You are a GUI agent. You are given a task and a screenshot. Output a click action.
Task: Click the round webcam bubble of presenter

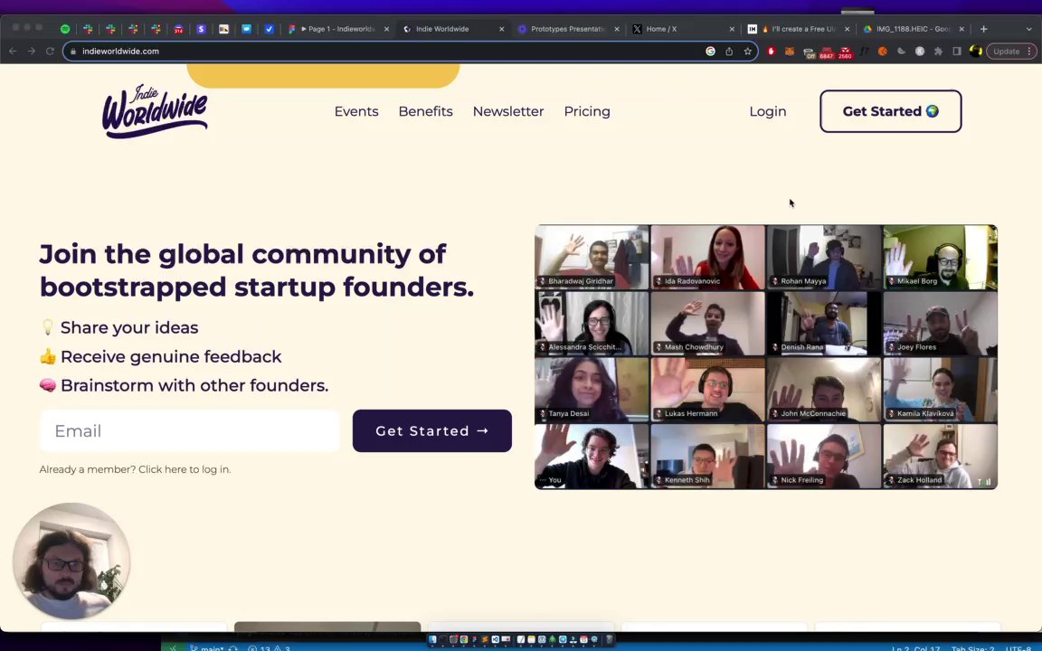[x=71, y=561]
